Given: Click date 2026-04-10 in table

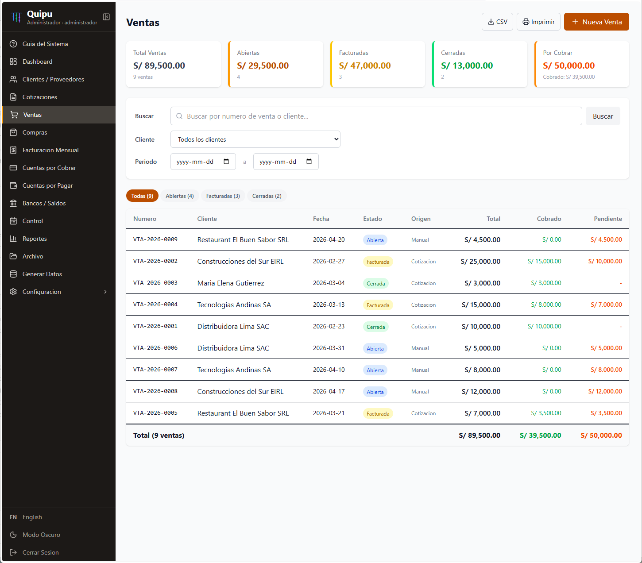Looking at the screenshot, I should pos(329,370).
